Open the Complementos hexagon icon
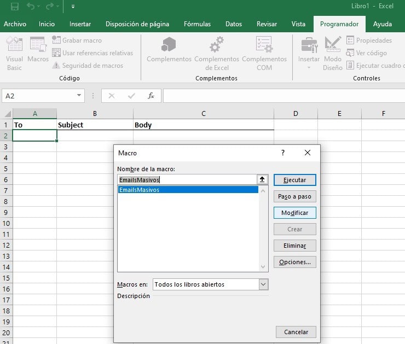The image size is (405, 344). click(x=169, y=45)
